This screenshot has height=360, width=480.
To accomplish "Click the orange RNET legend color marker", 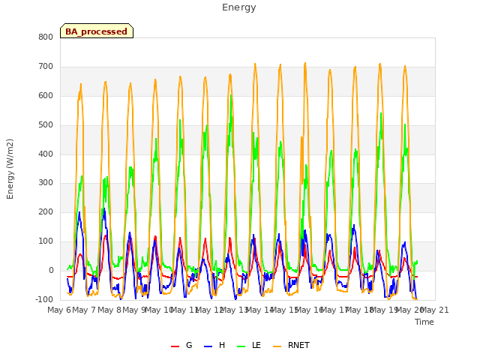I will pos(277,346).
